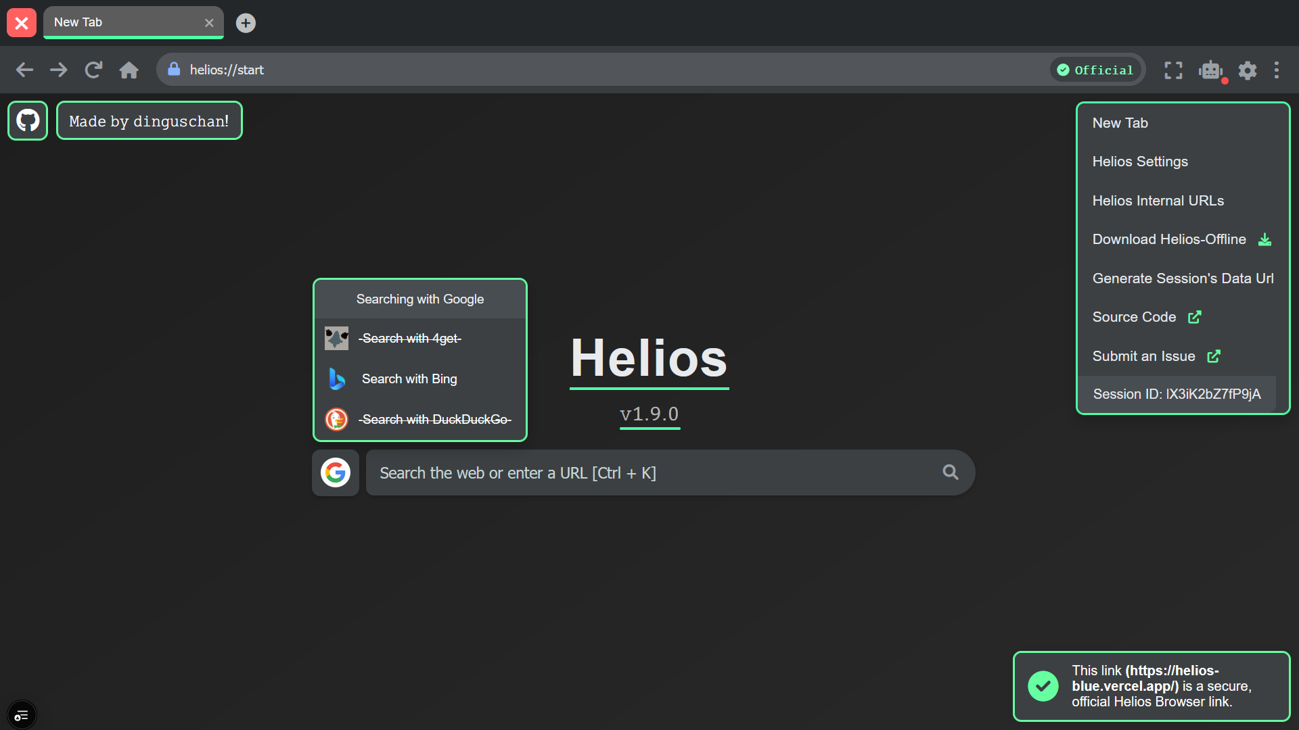Select Search with Bing as engine
This screenshot has width=1299, height=730.
tap(409, 379)
